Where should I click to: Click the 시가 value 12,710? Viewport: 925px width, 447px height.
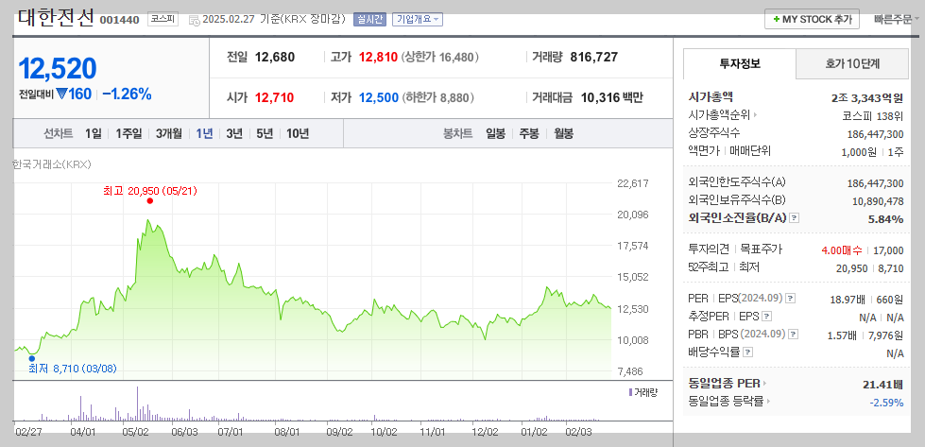pyautogui.click(x=274, y=98)
